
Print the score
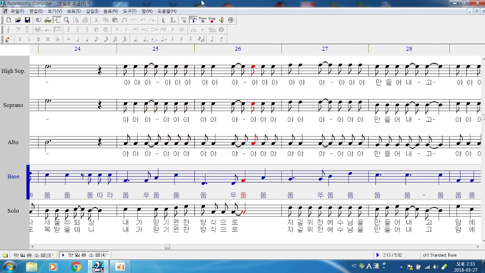[x=85, y=20]
